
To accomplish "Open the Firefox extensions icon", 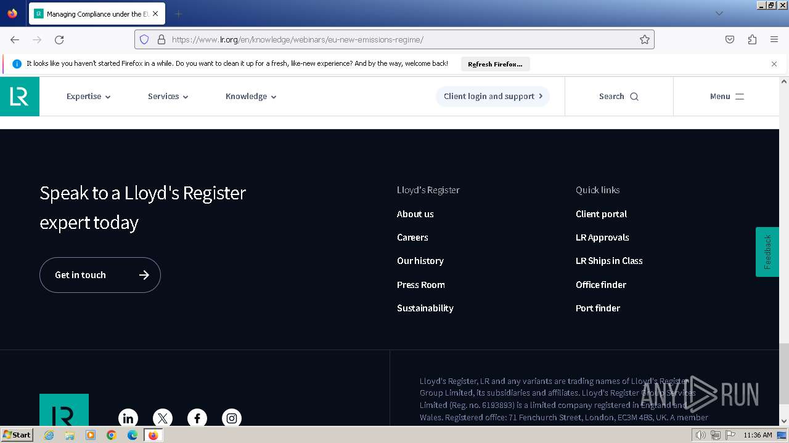I will [x=752, y=39].
